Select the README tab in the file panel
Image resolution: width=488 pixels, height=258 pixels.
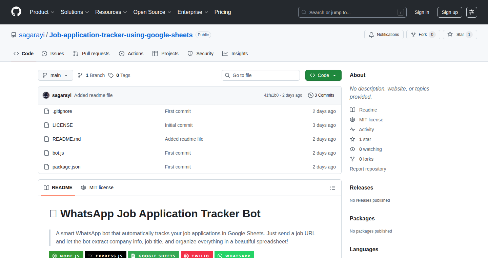pyautogui.click(x=58, y=187)
